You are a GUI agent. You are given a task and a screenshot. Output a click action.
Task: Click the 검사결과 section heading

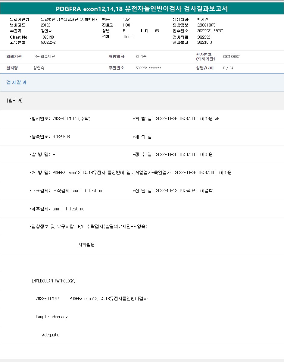16,83
